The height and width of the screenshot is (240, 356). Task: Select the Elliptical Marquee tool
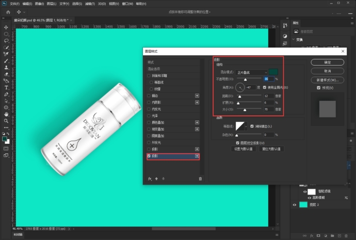point(6,34)
